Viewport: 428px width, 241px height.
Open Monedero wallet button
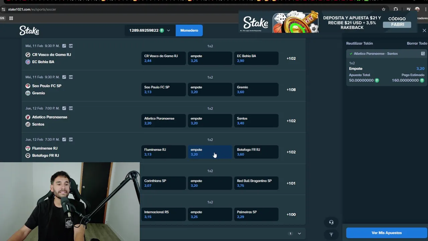[x=189, y=30]
